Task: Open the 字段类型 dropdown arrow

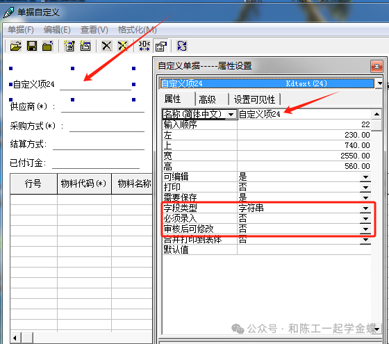Action: coord(365,208)
